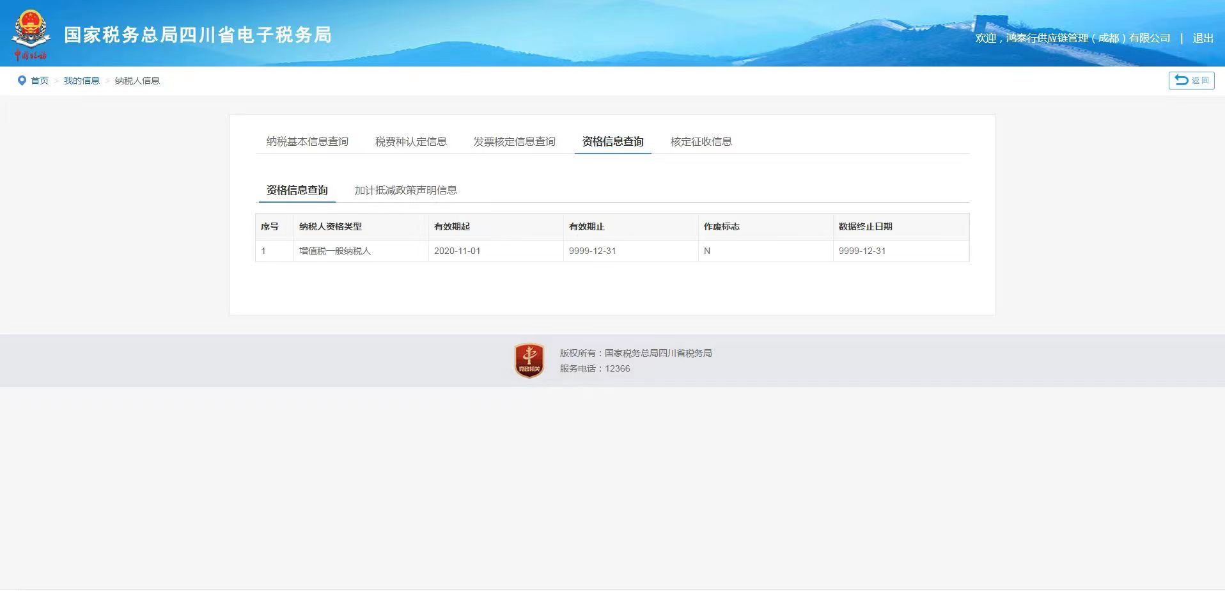This screenshot has height=591, width=1225.
Task: Click the location pin icon in breadcrumb
Action: tap(22, 81)
